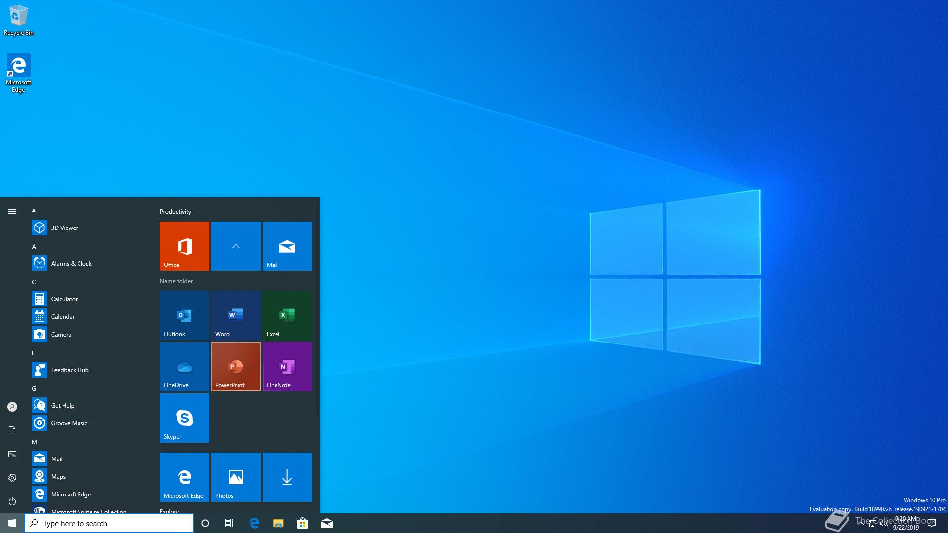Viewport: 948px width, 533px height.
Task: Launch the Excel tile
Action: coord(287,315)
